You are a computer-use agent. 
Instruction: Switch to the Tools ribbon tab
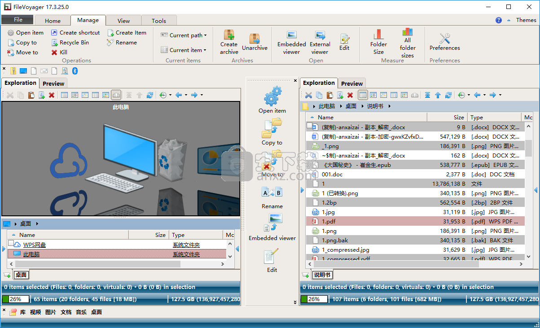click(159, 21)
